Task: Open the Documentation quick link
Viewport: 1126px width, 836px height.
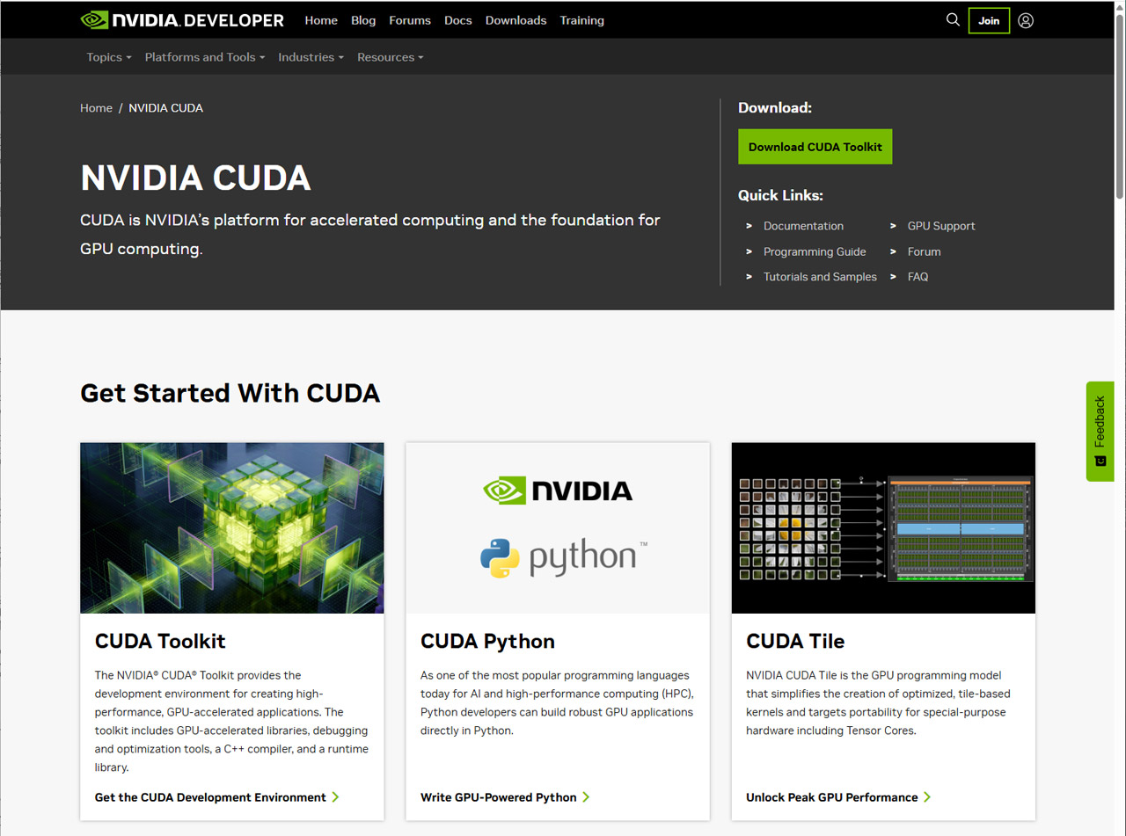Action: tap(803, 226)
